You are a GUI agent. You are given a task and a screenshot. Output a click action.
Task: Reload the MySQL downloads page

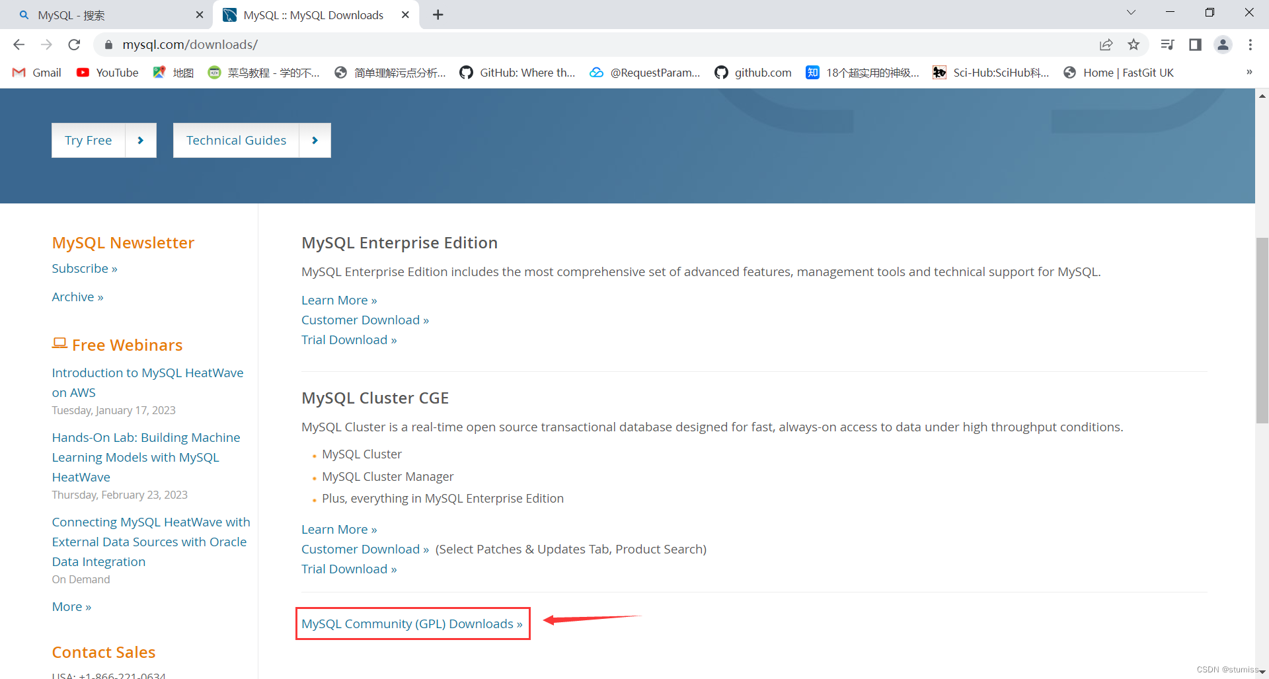(x=74, y=44)
